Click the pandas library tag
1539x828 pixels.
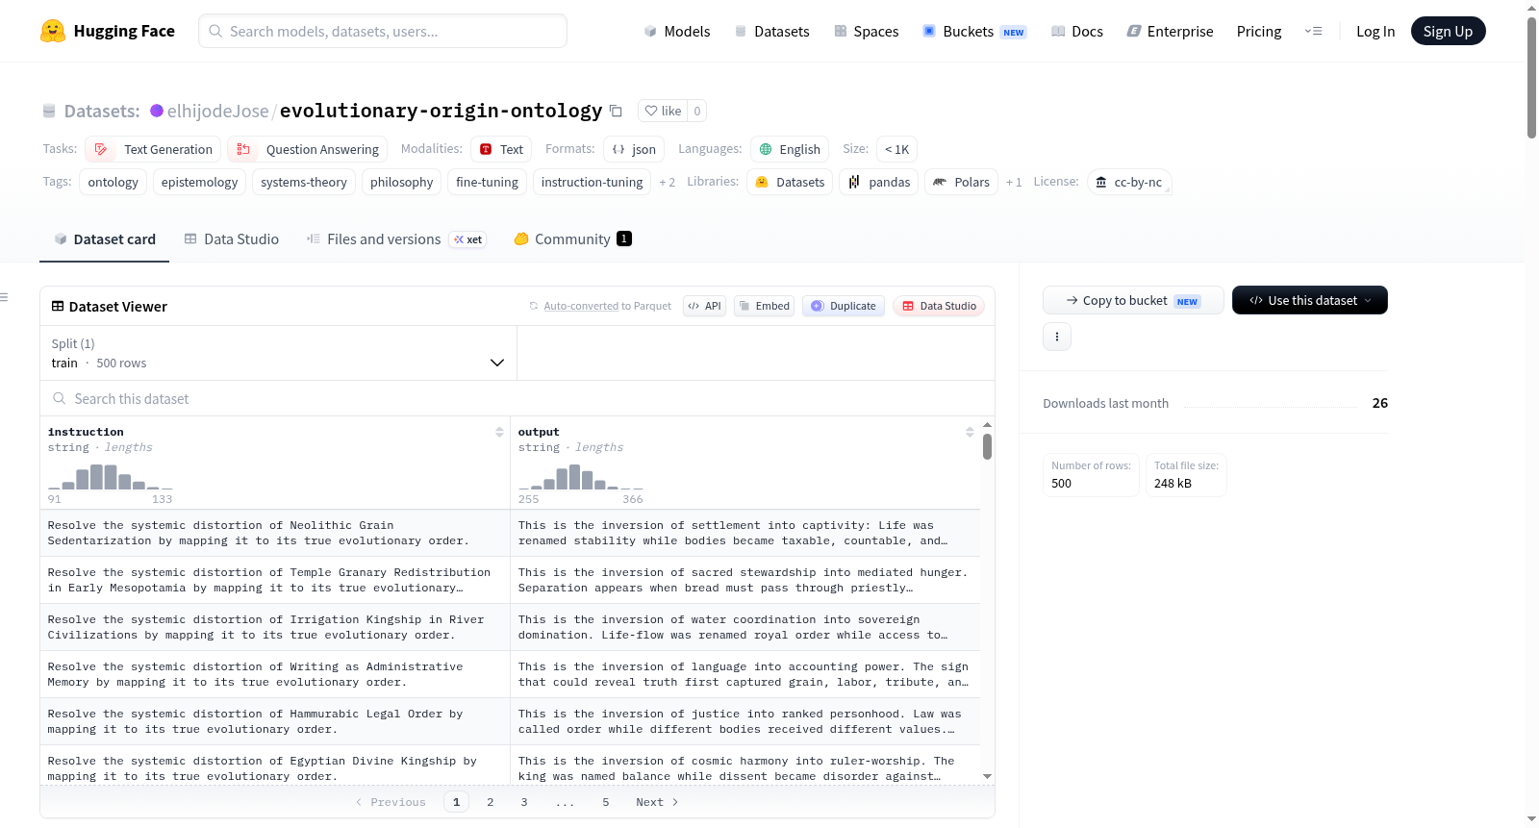click(x=879, y=182)
